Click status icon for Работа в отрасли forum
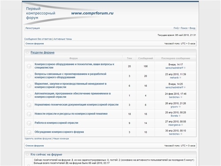 (x=29, y=123)
